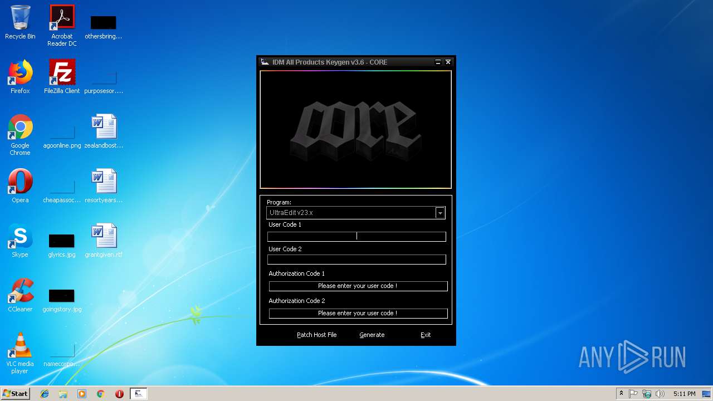Open the network tray icon
The image size is (713, 401).
click(647, 394)
